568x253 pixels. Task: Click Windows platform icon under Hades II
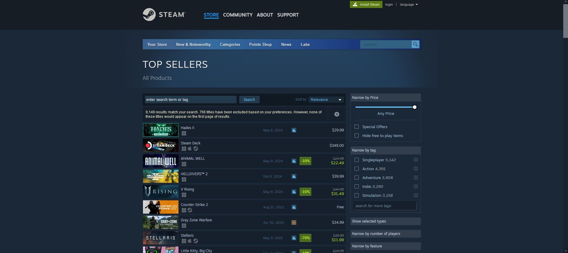(x=184, y=133)
